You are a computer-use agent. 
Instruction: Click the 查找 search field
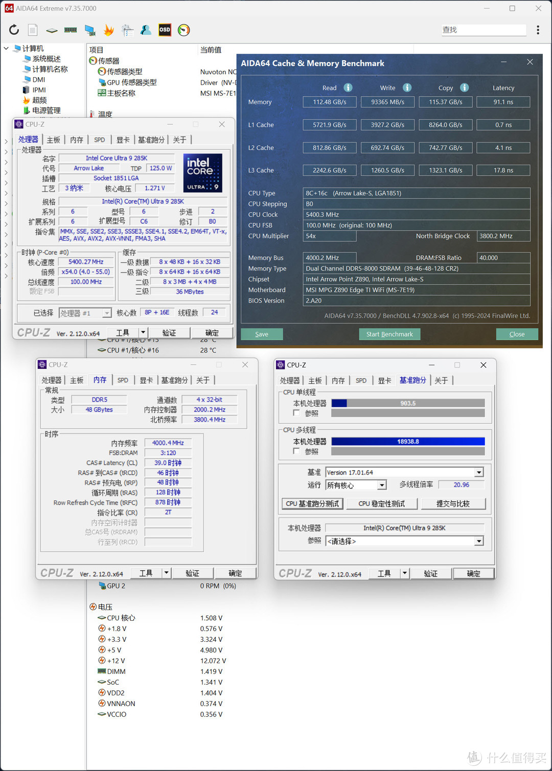[484, 30]
